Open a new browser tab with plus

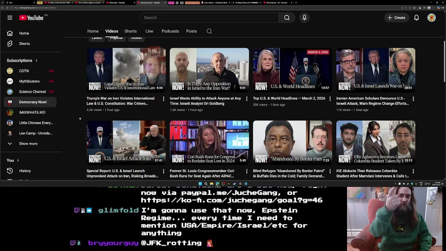pos(296,2)
